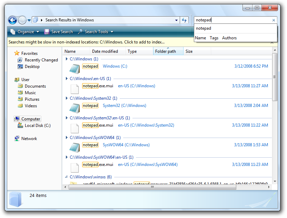Collapse the C:\Windows\System32\en-US group
Screen dimensions: 287x218
click(67, 118)
